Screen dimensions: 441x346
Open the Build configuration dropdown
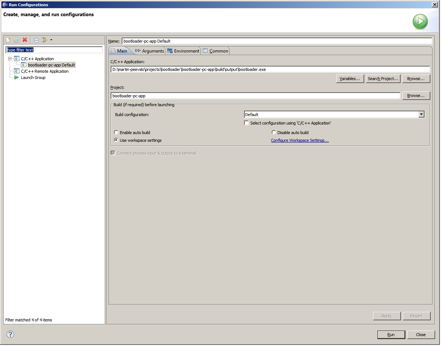click(x=422, y=115)
